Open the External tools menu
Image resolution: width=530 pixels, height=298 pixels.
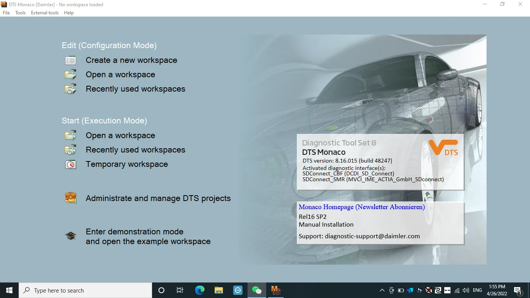(x=45, y=13)
